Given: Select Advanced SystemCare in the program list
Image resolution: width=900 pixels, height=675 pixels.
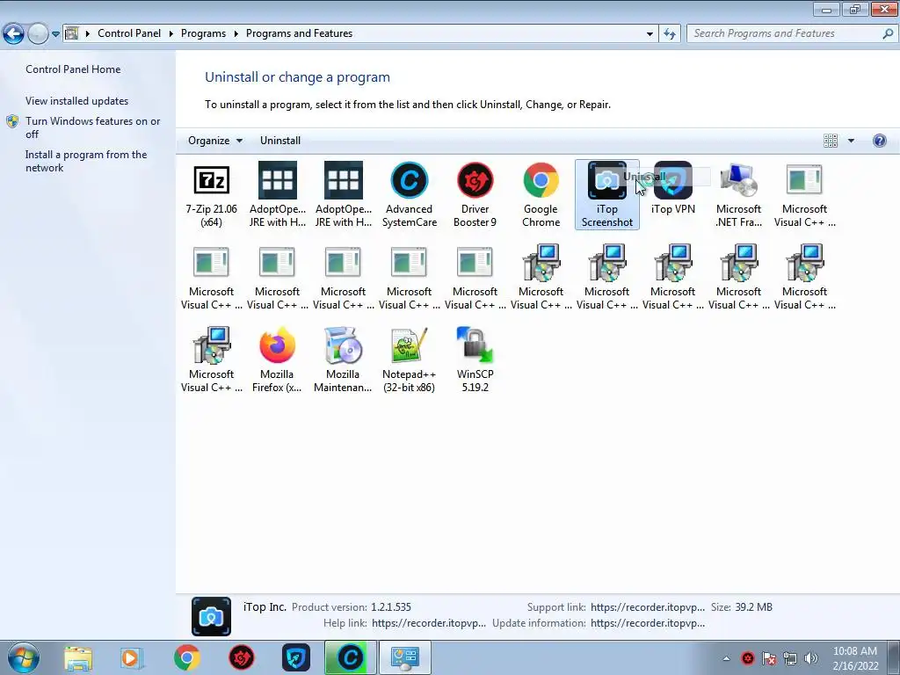Looking at the screenshot, I should (x=410, y=194).
